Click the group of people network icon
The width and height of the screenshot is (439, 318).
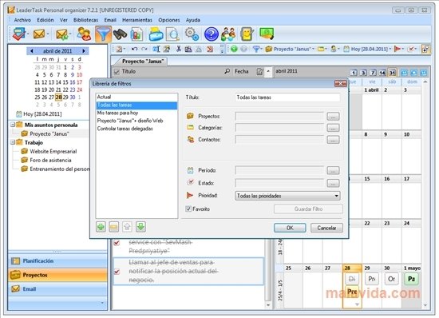(228, 34)
